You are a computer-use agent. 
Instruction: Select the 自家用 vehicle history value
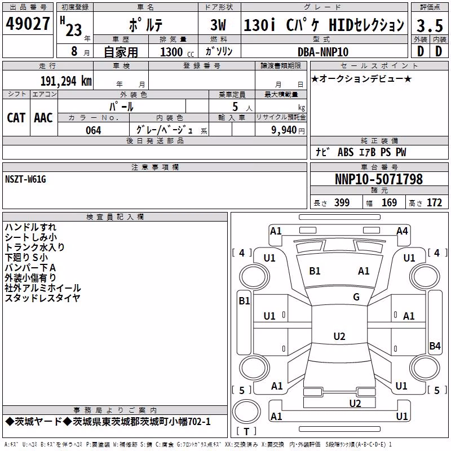click(x=121, y=52)
